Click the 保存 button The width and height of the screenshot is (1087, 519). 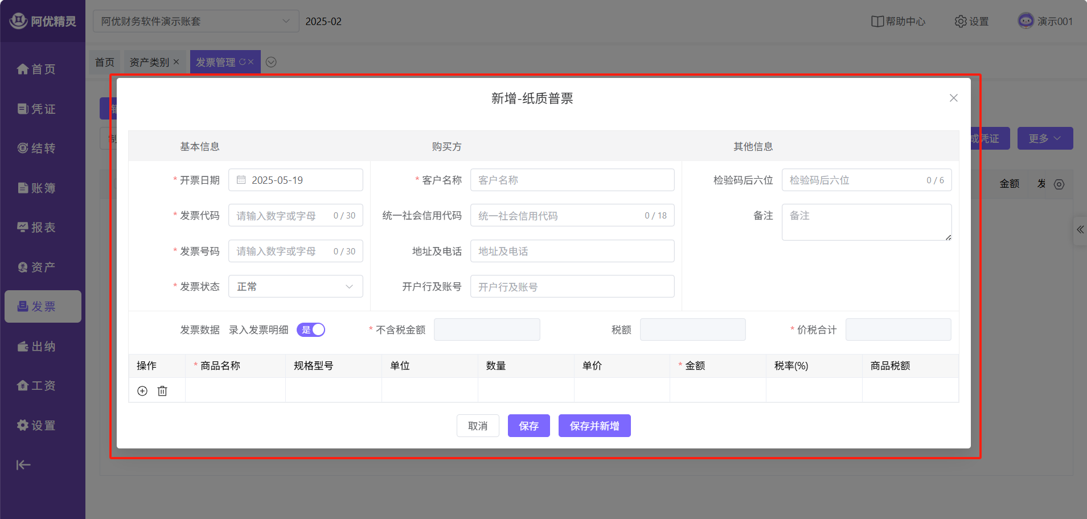click(528, 426)
